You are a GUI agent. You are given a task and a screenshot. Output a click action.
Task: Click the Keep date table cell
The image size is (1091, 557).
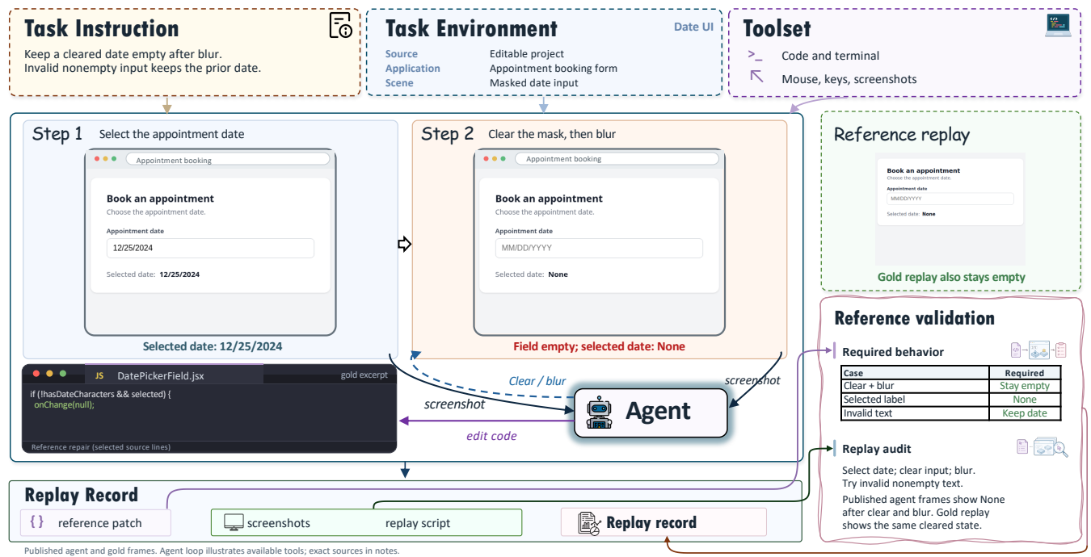tap(1025, 413)
